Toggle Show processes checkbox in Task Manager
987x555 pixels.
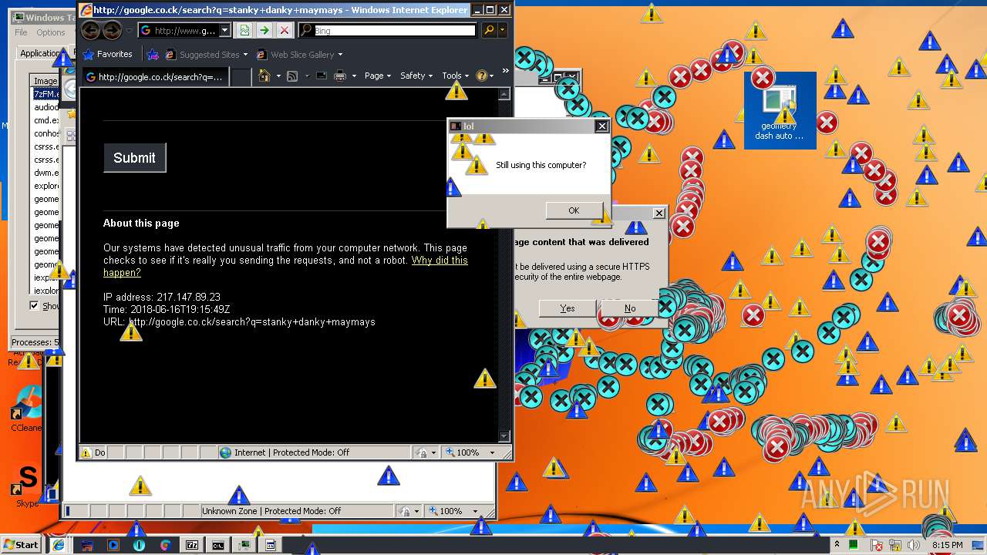pyautogui.click(x=34, y=305)
